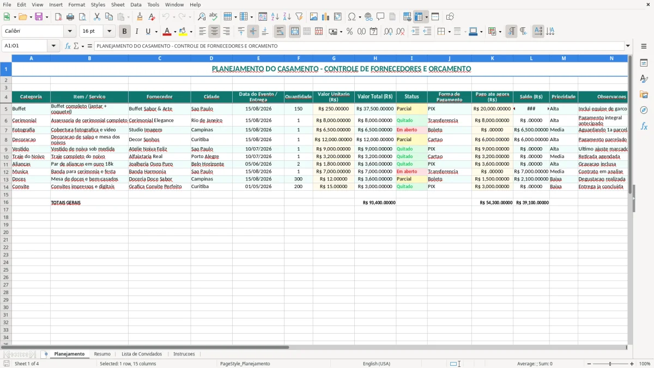The width and height of the screenshot is (654, 368).
Task: Toggle Print Preview
Action: coord(82,17)
